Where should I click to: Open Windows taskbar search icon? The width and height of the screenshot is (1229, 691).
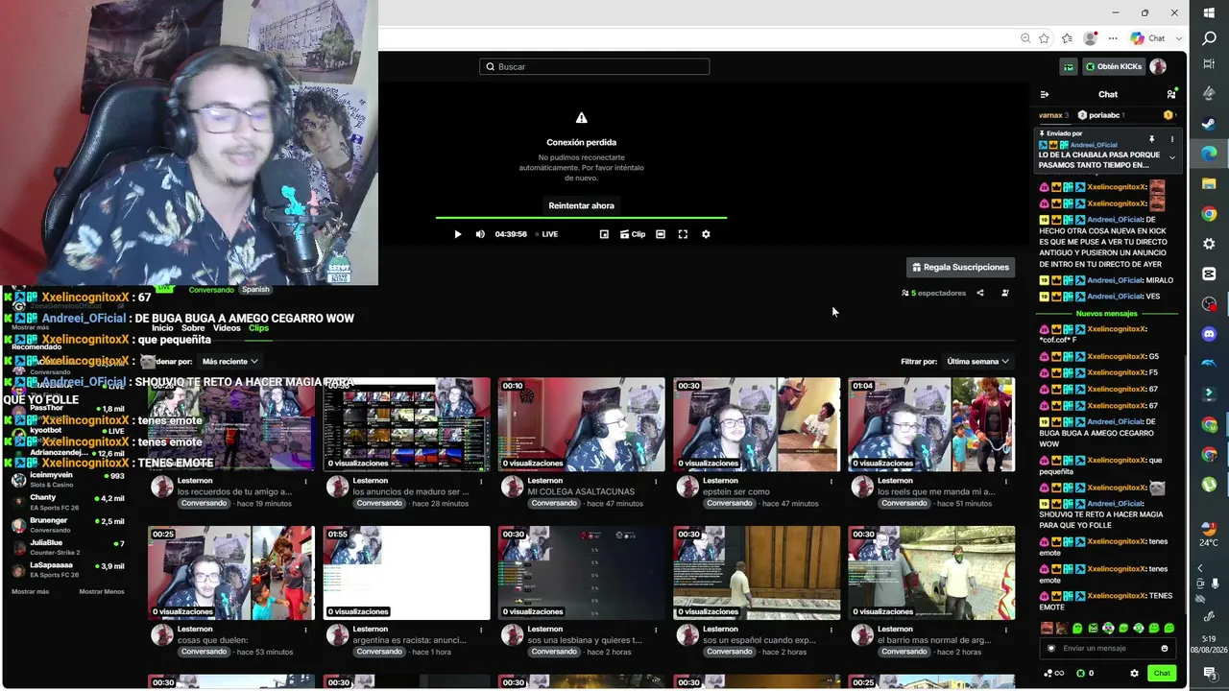click(x=1209, y=38)
